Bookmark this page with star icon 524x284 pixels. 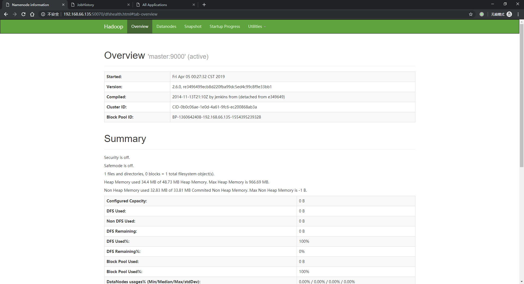pos(471,14)
